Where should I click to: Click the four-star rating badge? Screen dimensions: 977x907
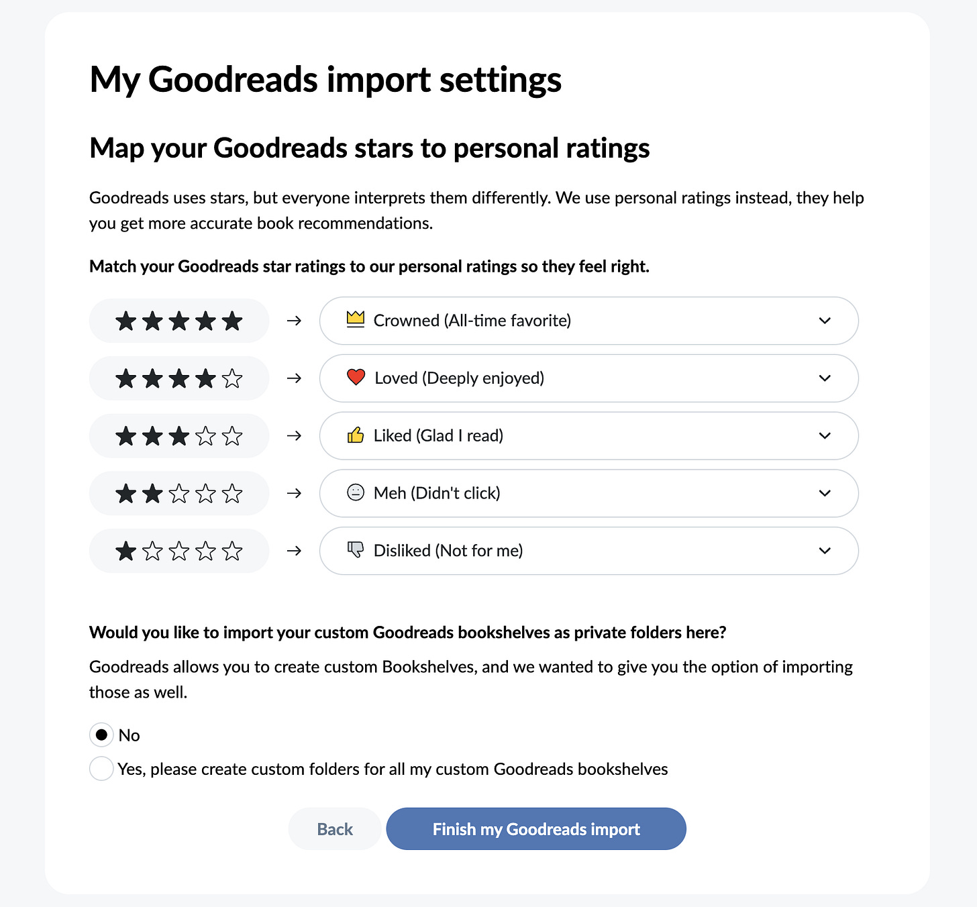[x=179, y=378]
